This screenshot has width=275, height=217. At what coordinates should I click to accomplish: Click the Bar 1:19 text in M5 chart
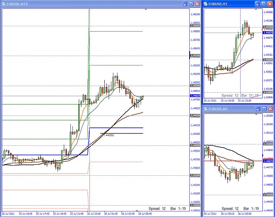click(251, 209)
